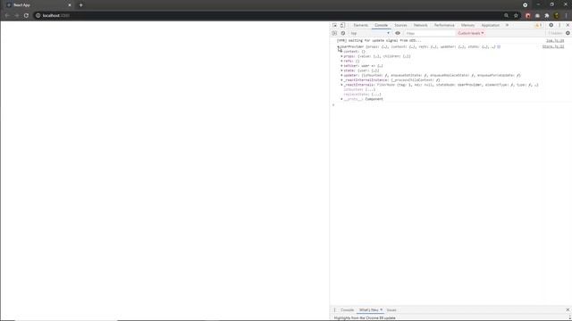This screenshot has width=572, height=321.
Task: Open a new browser tab
Action: (81, 5)
